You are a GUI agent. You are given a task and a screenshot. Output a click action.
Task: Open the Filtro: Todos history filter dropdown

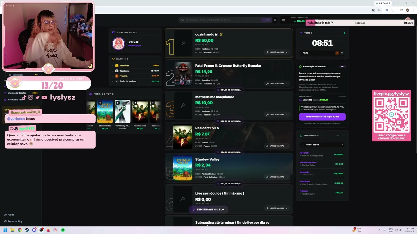(322, 145)
